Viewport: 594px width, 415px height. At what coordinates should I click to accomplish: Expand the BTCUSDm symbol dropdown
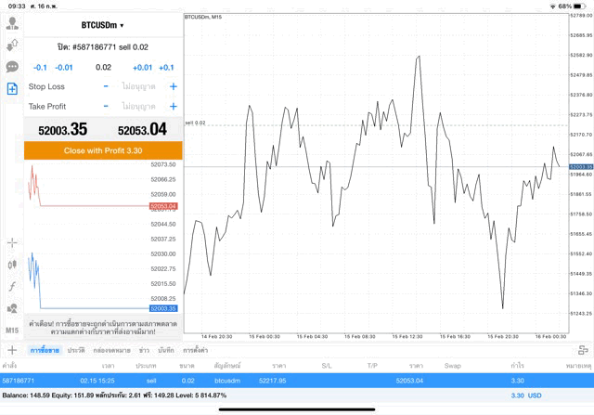pos(102,25)
